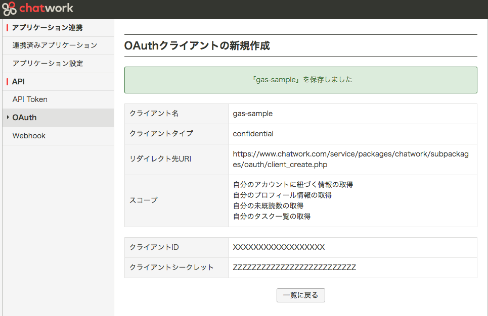488x316 pixels.
Task: Click the リダイレクト先URI label cell
Action: [176, 160]
